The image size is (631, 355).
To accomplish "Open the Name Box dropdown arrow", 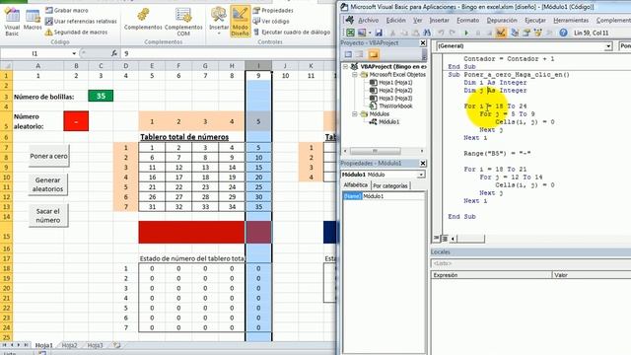I will tap(74, 53).
